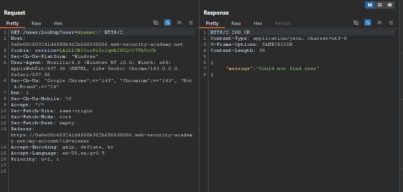This screenshot has height=192, width=403.
Task: Click the Host header name in request
Action: 18,38
